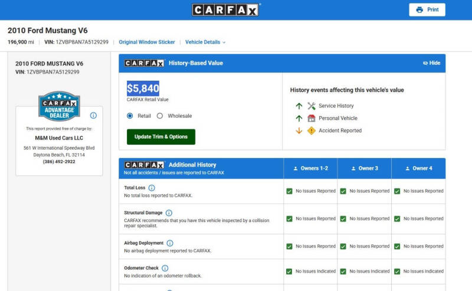The width and height of the screenshot is (472, 291).
Task: Expand the Vehicle Details dropdown
Action: coord(205,42)
